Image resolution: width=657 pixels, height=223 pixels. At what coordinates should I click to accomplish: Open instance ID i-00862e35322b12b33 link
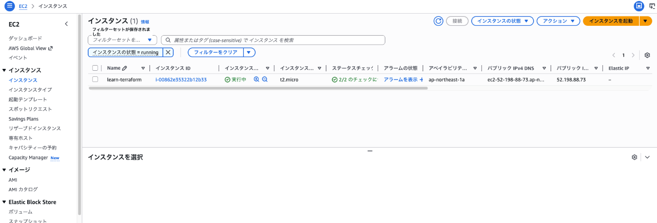181,80
